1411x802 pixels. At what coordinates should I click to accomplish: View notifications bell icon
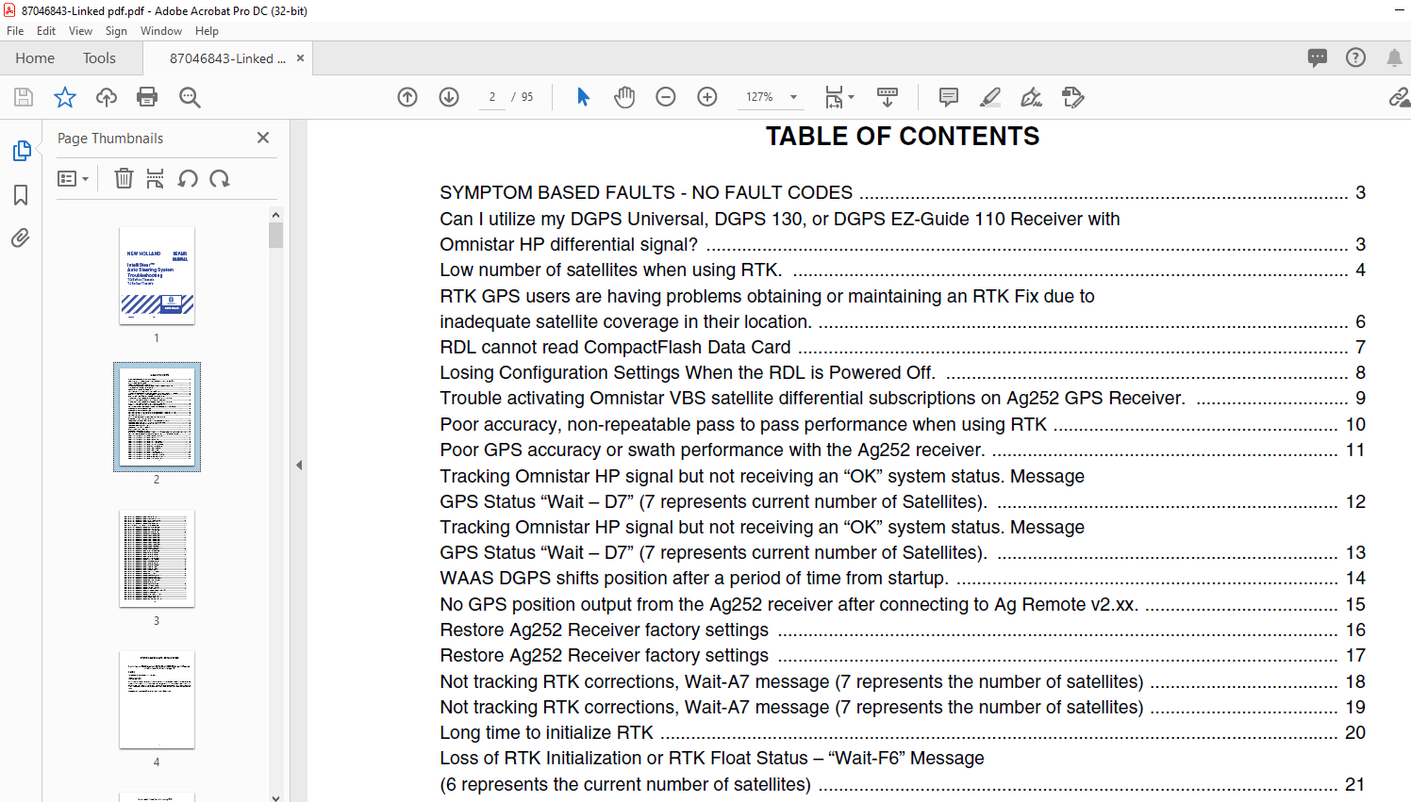[x=1394, y=57]
